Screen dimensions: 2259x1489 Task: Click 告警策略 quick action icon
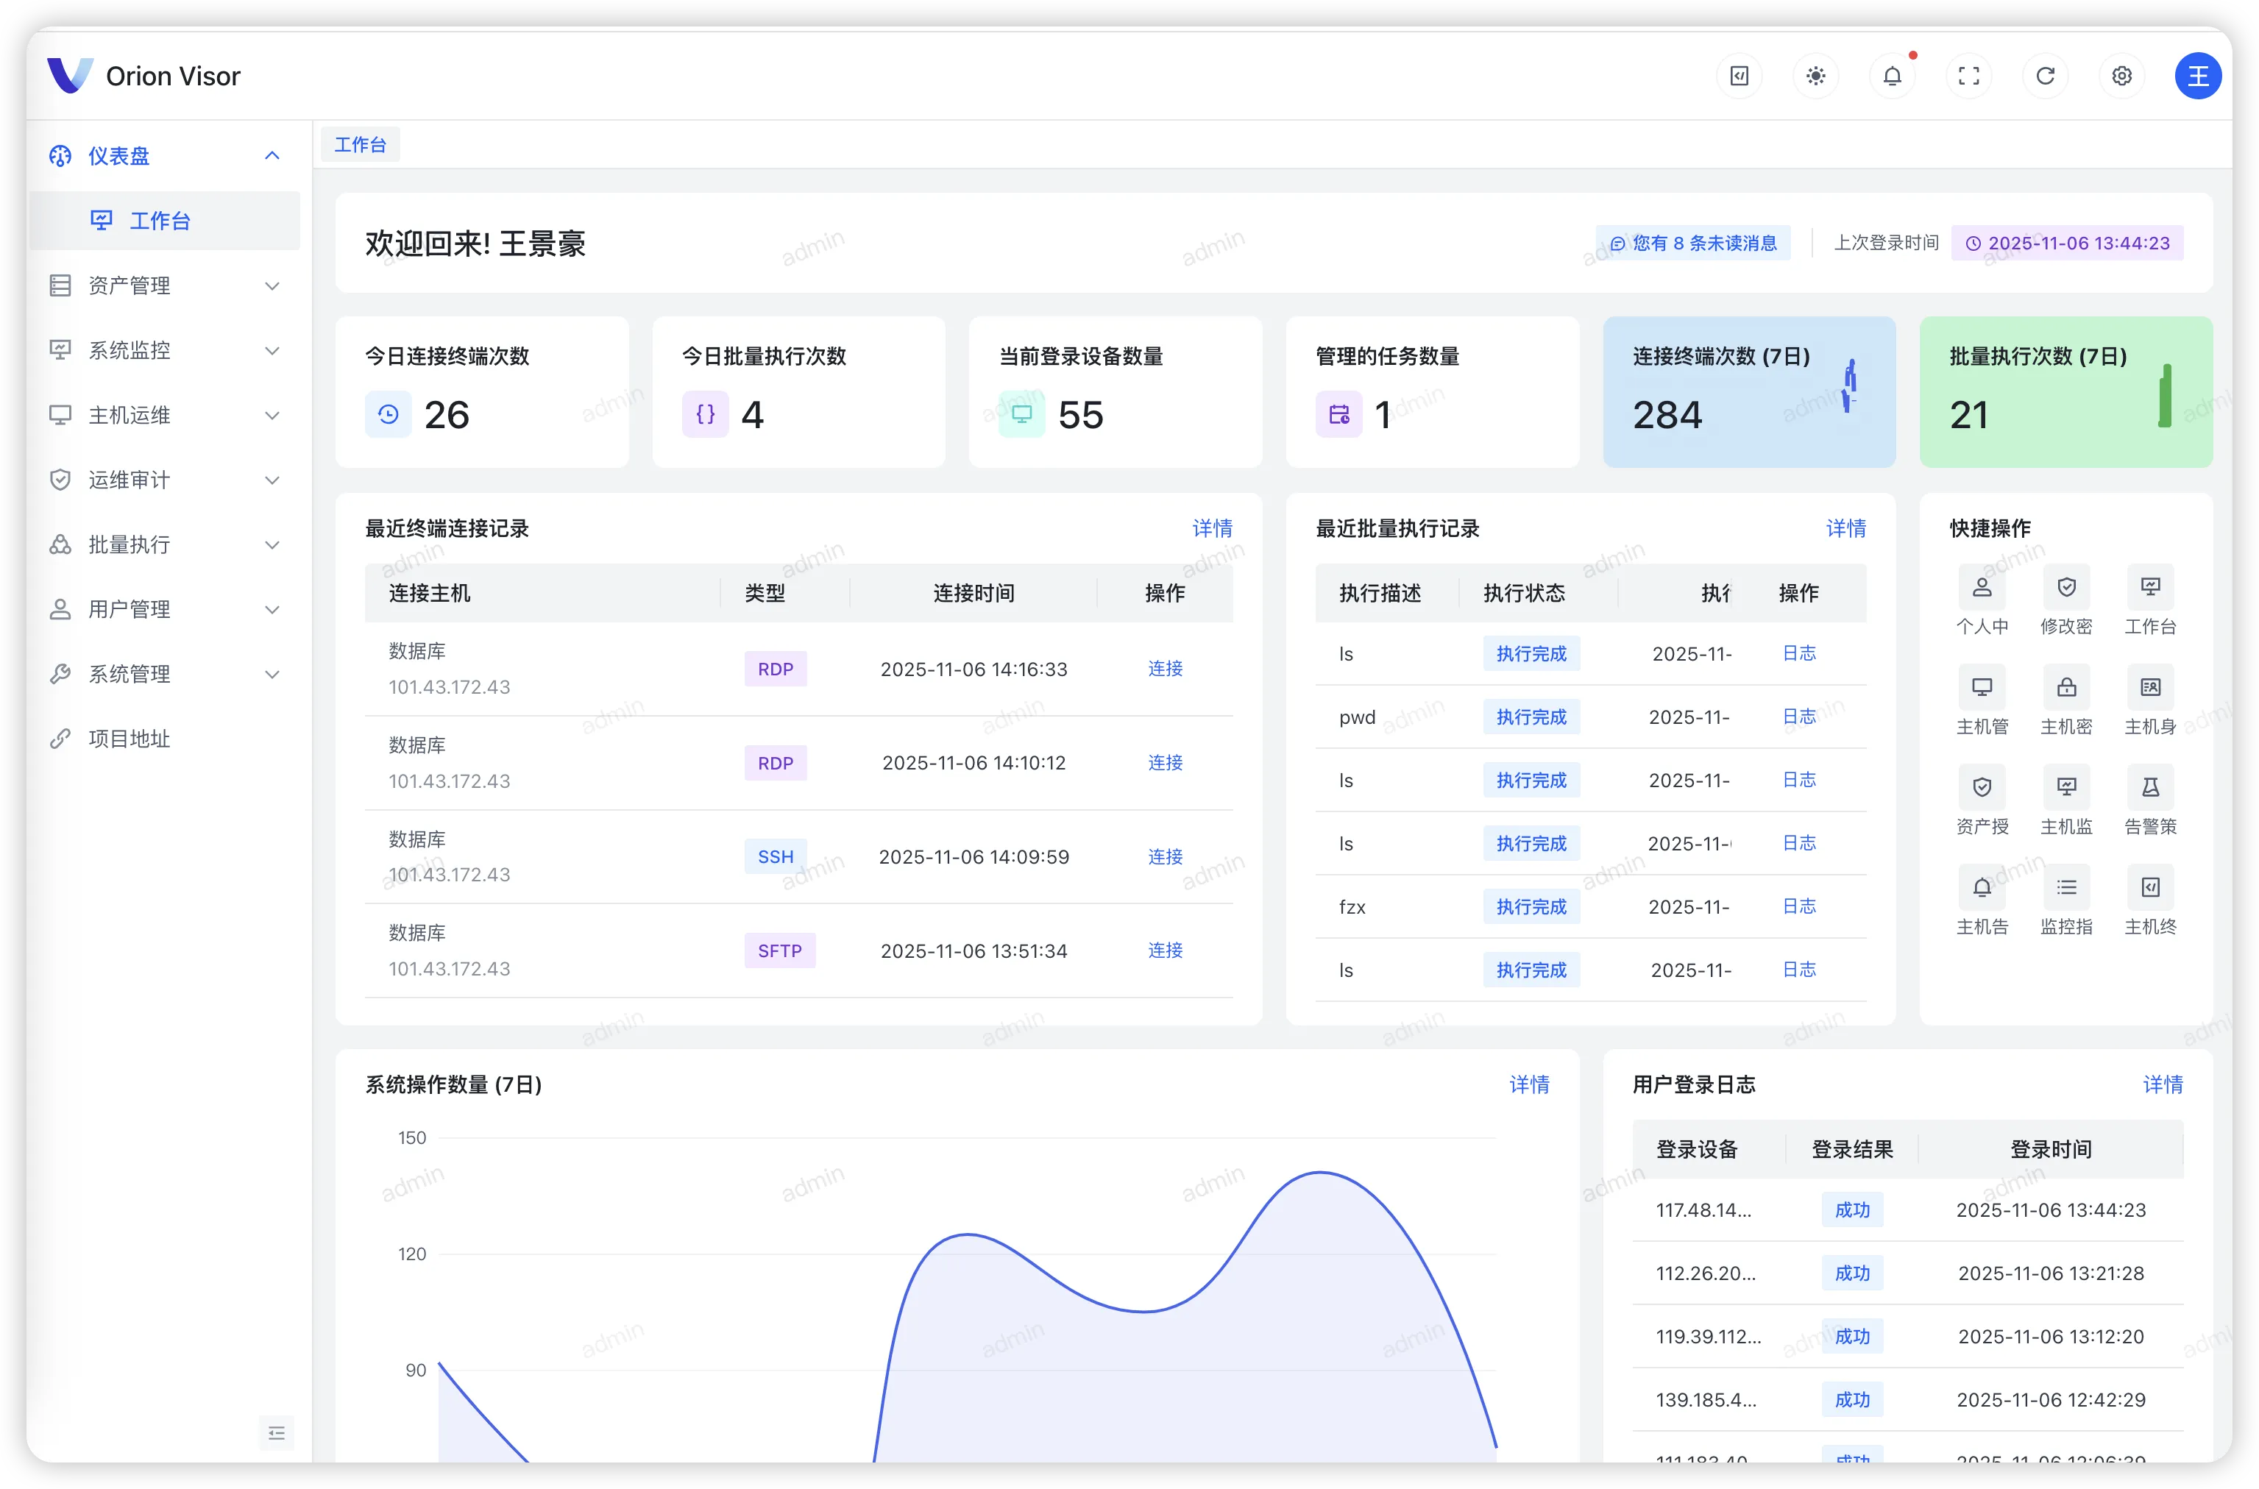click(2150, 788)
